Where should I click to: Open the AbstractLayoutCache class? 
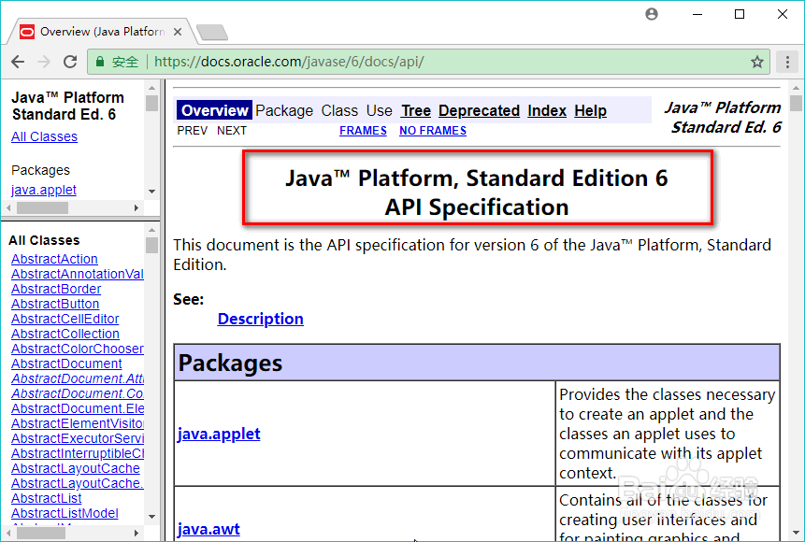(76, 468)
